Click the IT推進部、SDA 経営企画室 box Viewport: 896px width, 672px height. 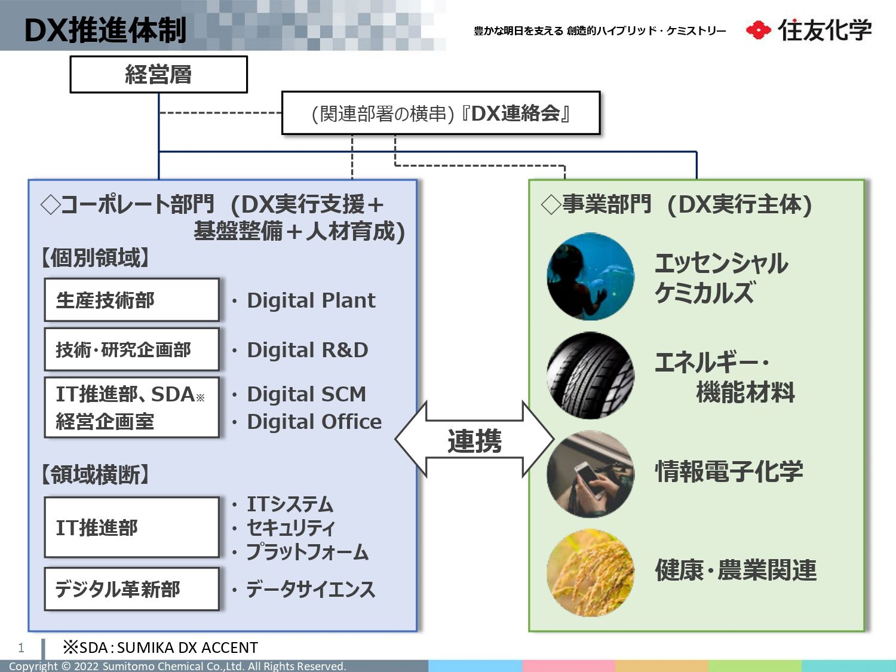[x=131, y=407]
